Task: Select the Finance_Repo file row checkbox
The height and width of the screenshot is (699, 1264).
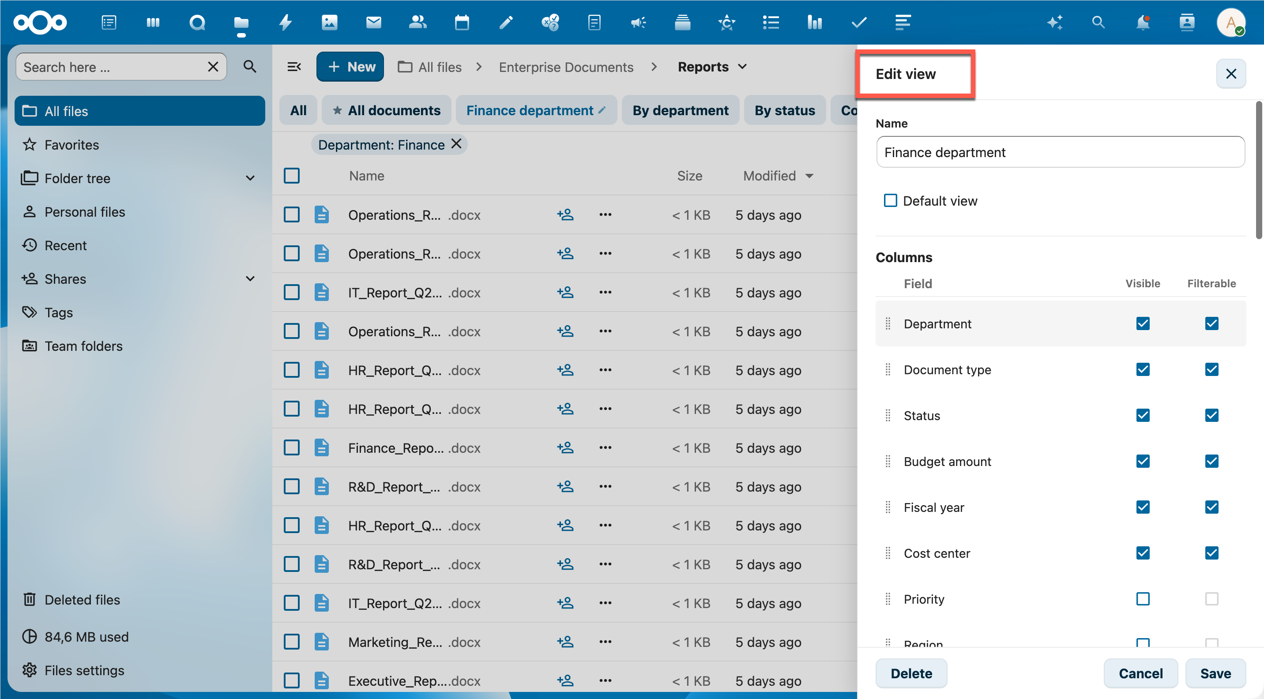Action: click(291, 447)
